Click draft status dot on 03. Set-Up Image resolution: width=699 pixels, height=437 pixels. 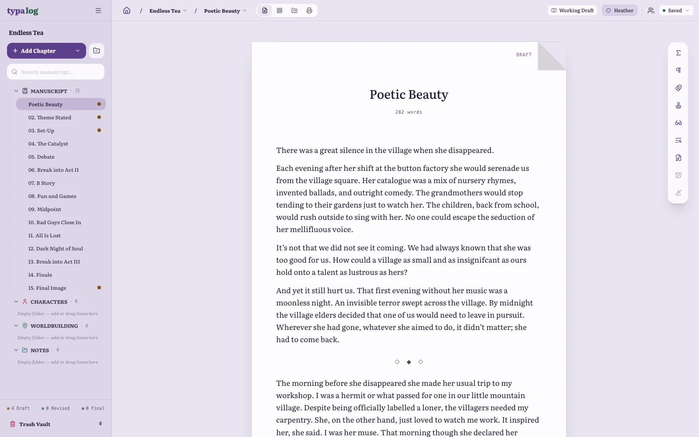click(99, 130)
